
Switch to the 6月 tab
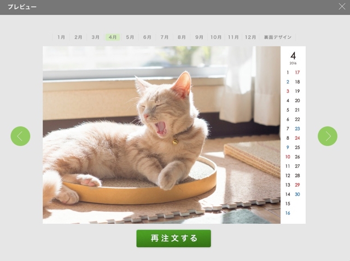[147, 37]
